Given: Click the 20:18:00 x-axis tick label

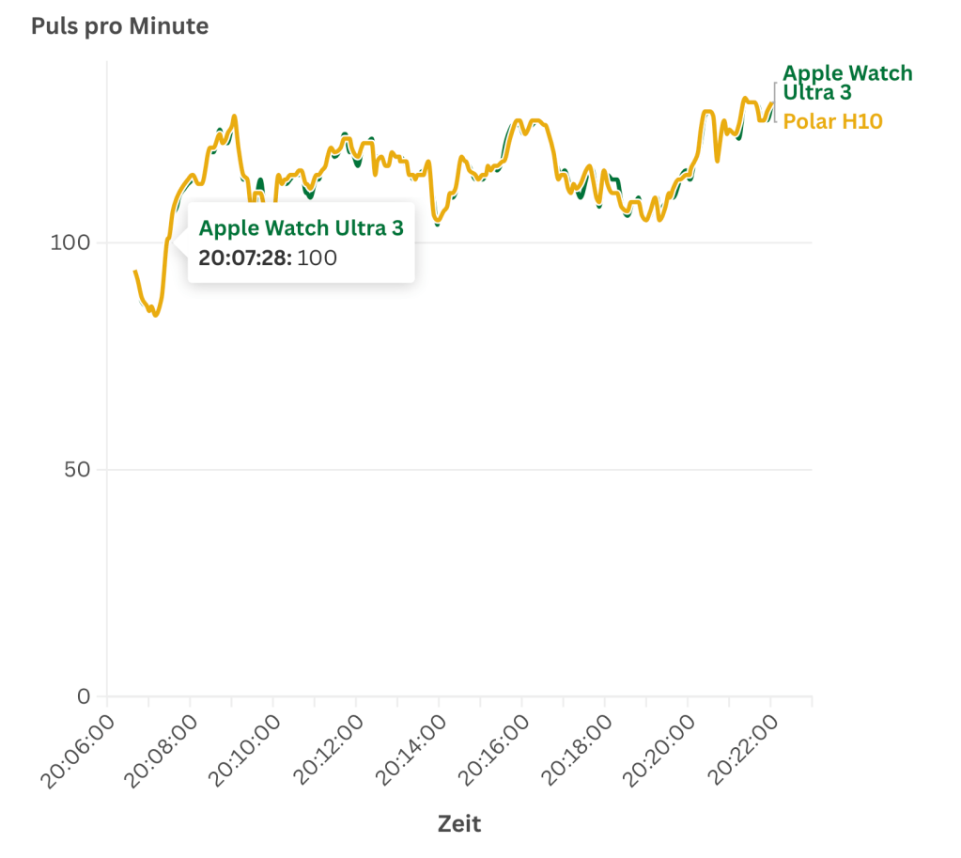Looking at the screenshot, I should click(576, 750).
